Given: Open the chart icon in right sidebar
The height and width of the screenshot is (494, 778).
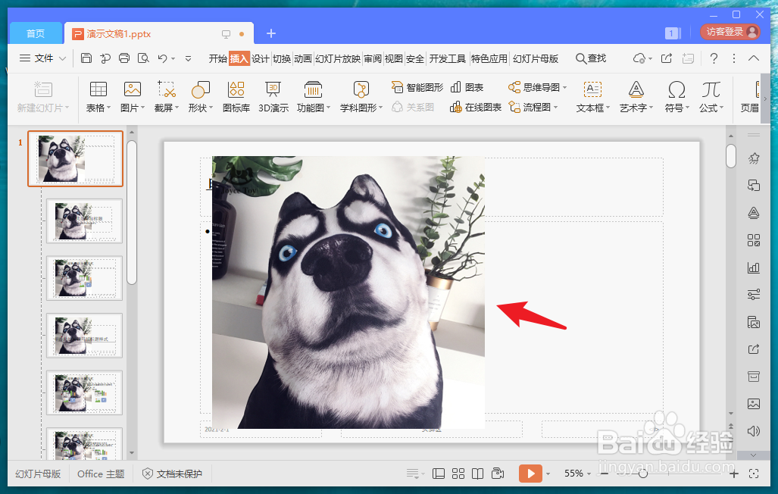Looking at the screenshot, I should click(753, 268).
